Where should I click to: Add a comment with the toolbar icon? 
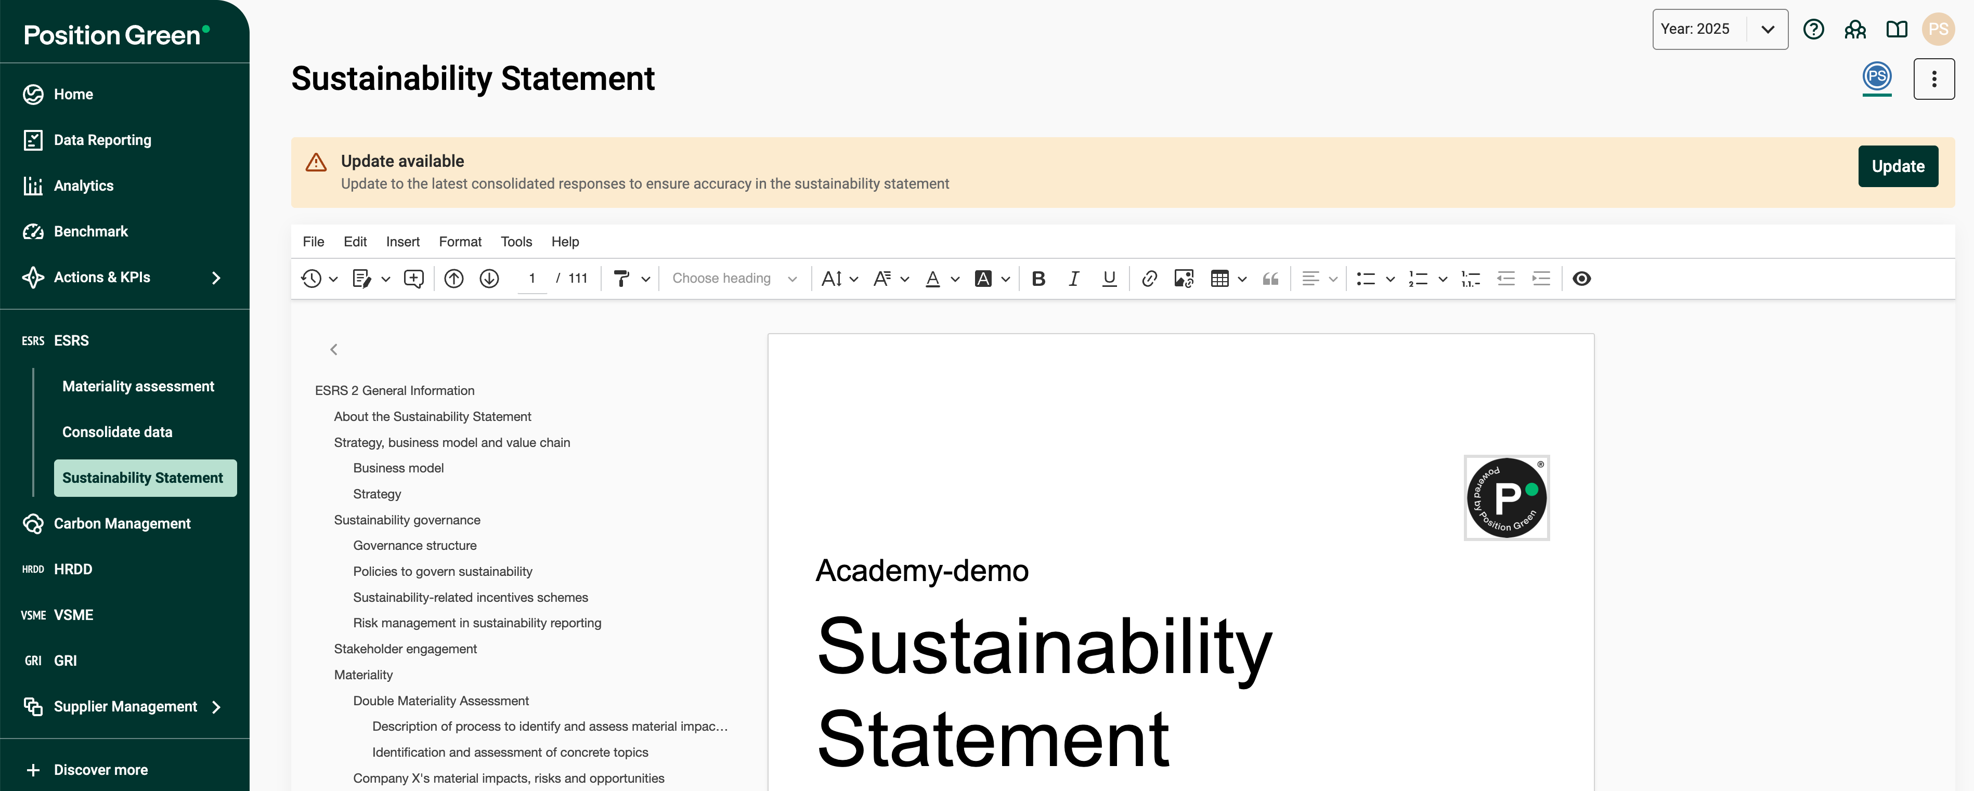414,279
